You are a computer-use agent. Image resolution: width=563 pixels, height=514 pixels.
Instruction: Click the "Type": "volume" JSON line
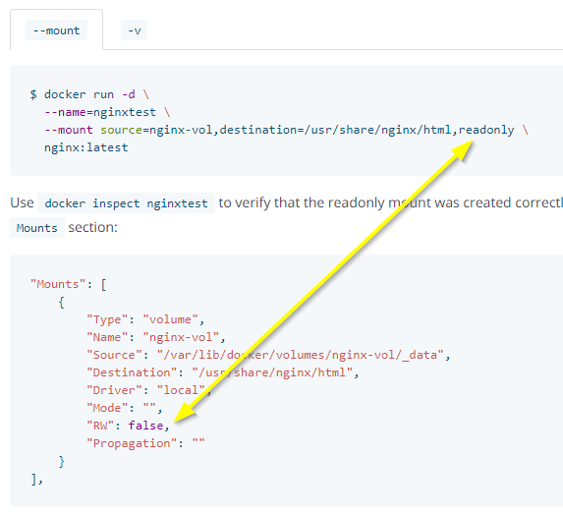point(145,319)
